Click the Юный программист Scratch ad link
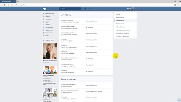 click(48, 76)
